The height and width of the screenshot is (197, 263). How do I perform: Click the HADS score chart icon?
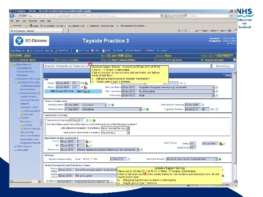click(x=221, y=144)
